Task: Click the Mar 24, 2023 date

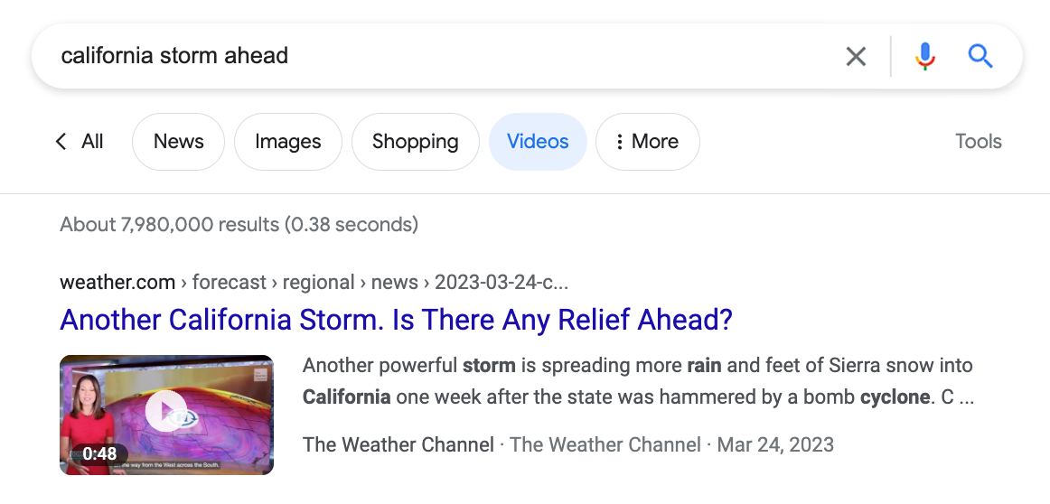Action: (774, 444)
